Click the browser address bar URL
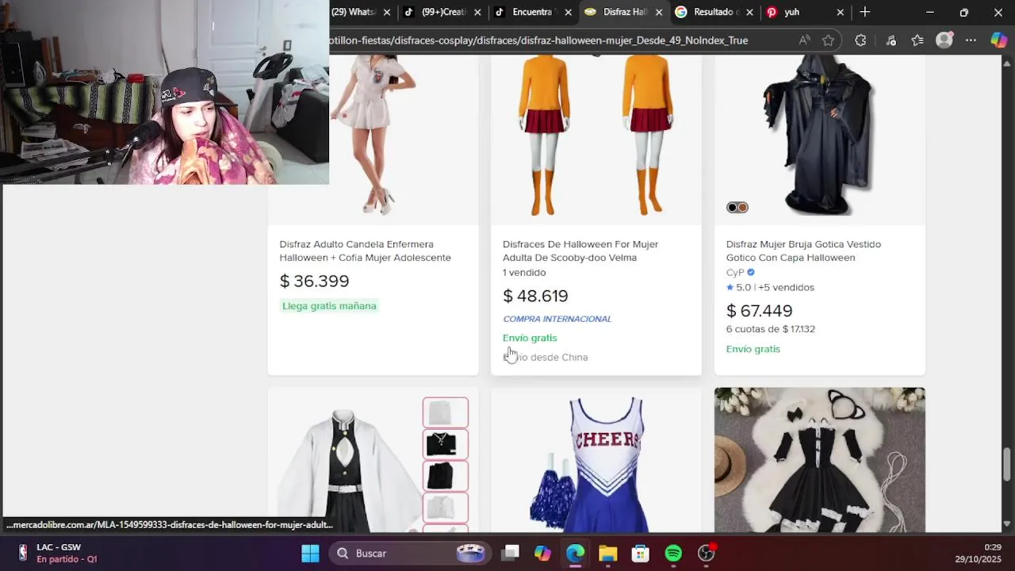 point(539,40)
